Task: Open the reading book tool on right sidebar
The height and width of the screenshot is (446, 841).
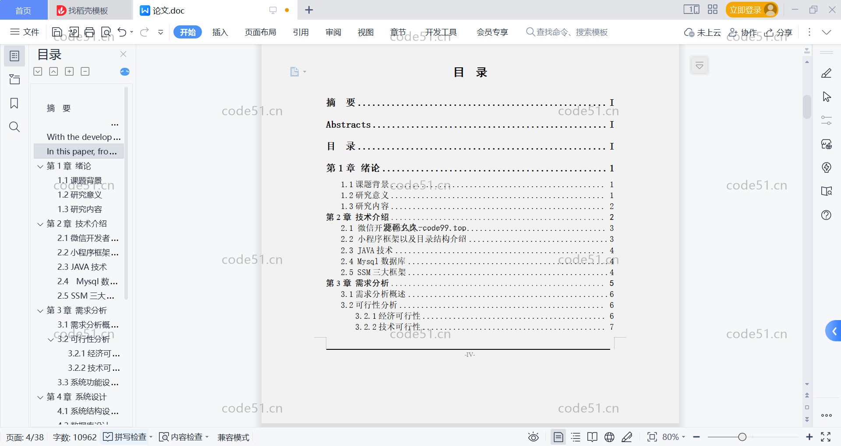Action: (827, 191)
